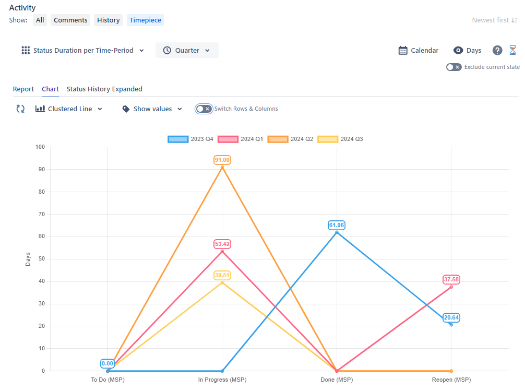
Task: Click the refresh chart icon
Action: coord(20,109)
